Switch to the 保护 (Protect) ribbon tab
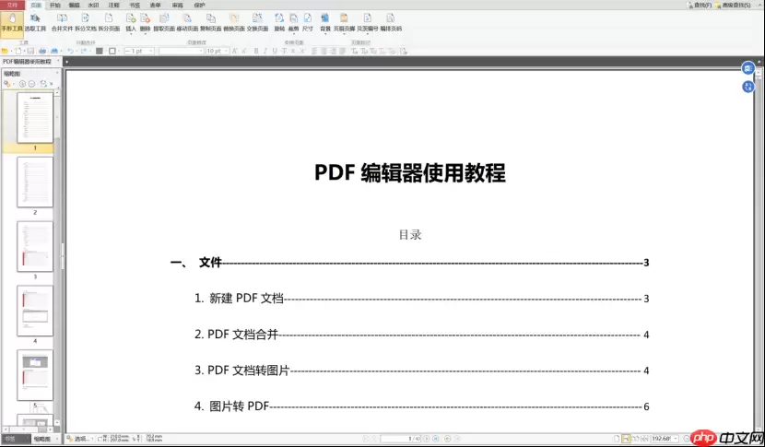Viewport: 765px width, 447px height. 199,5
